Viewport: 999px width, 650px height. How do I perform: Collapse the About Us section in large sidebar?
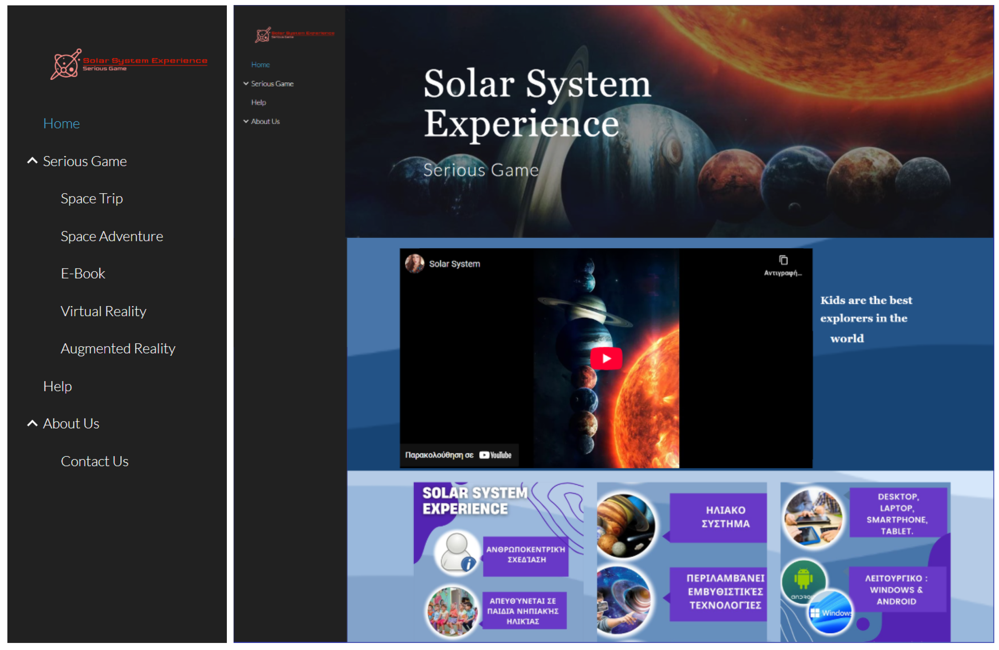click(32, 423)
